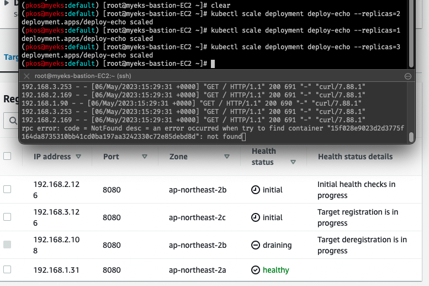429x286 pixels.
Task: Click the healthy status checkmark icon
Action: coord(255,270)
